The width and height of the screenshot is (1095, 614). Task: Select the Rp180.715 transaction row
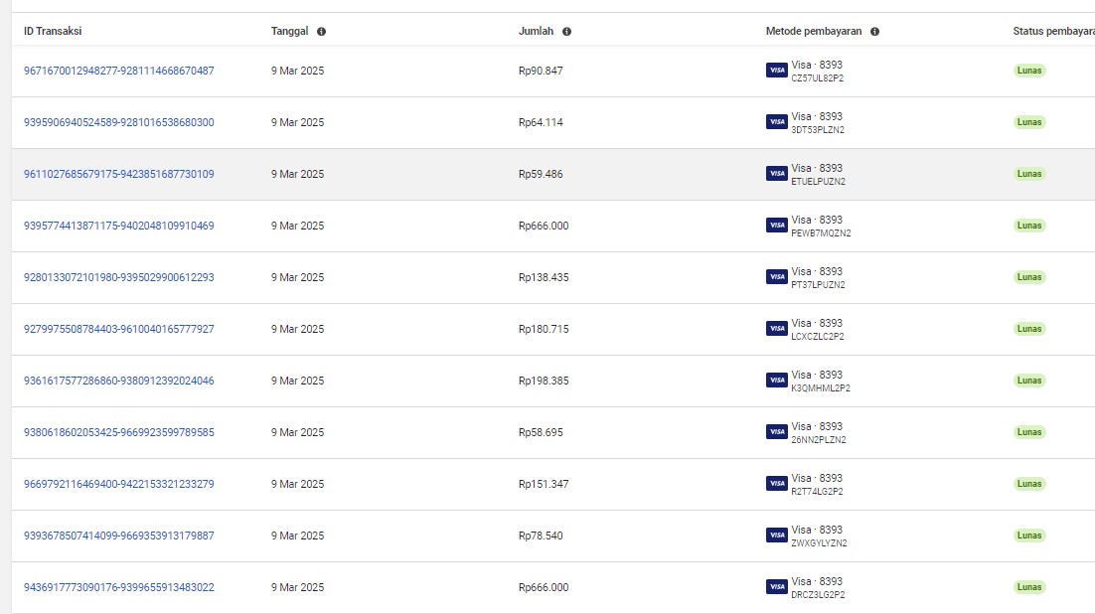click(x=544, y=329)
